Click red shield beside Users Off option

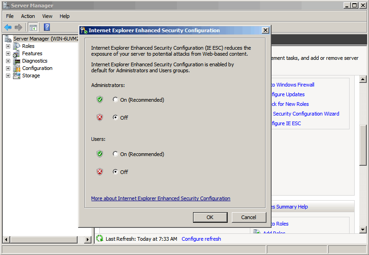tap(100, 172)
